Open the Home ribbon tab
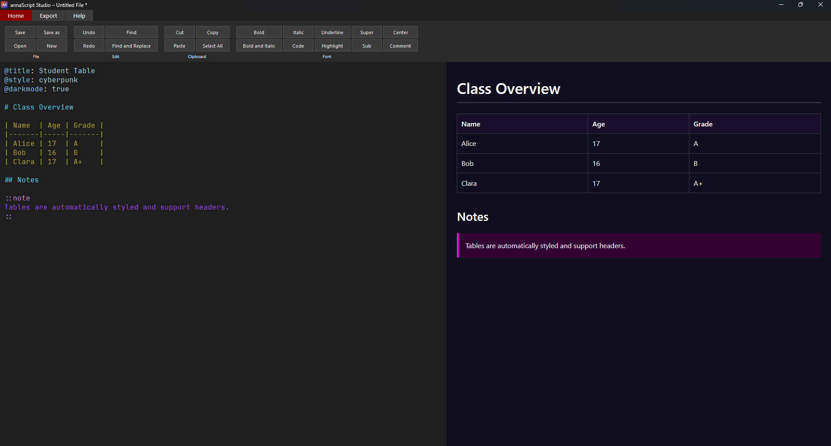831x446 pixels. click(x=16, y=16)
